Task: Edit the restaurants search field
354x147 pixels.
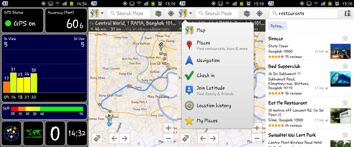Action: point(303,13)
